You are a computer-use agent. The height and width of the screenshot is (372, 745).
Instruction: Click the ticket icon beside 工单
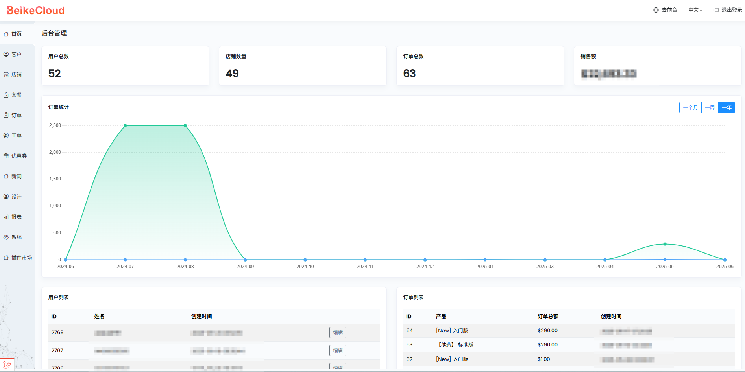point(6,136)
